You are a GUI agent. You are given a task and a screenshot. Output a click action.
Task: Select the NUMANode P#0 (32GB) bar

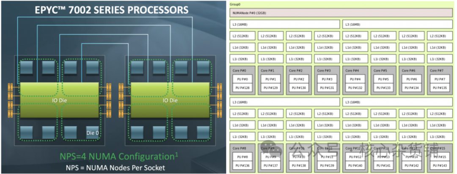click(341, 13)
